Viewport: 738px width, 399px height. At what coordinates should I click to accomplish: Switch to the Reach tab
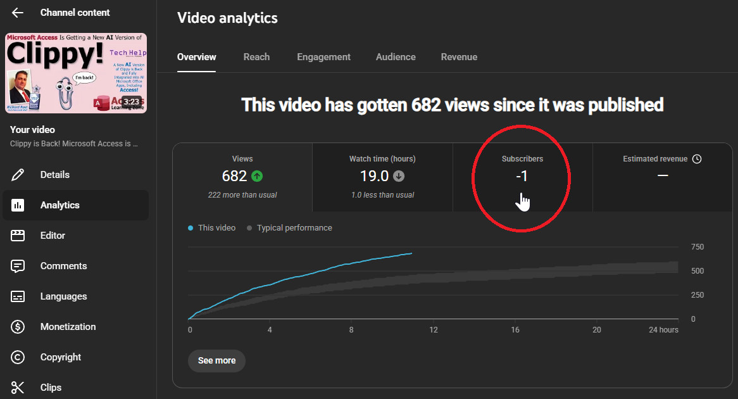coord(256,57)
